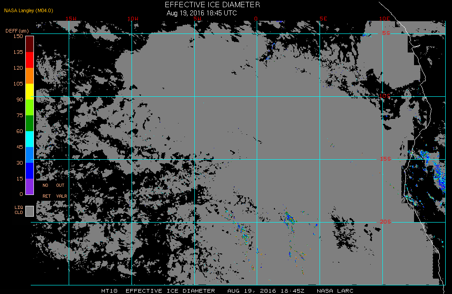Click the '60' colorbar scale value
This screenshot has height=294, width=452.
pos(19,131)
